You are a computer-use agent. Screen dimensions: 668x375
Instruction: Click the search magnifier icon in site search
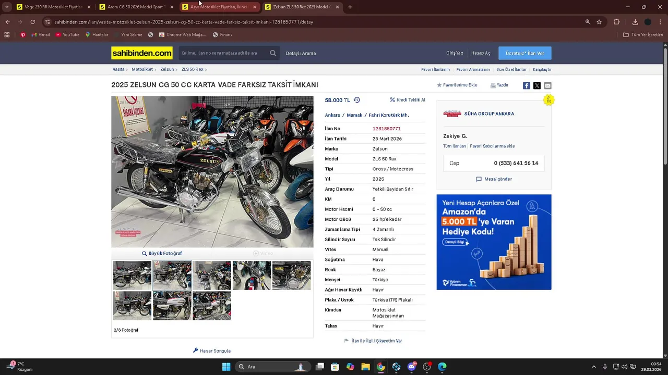click(x=273, y=53)
